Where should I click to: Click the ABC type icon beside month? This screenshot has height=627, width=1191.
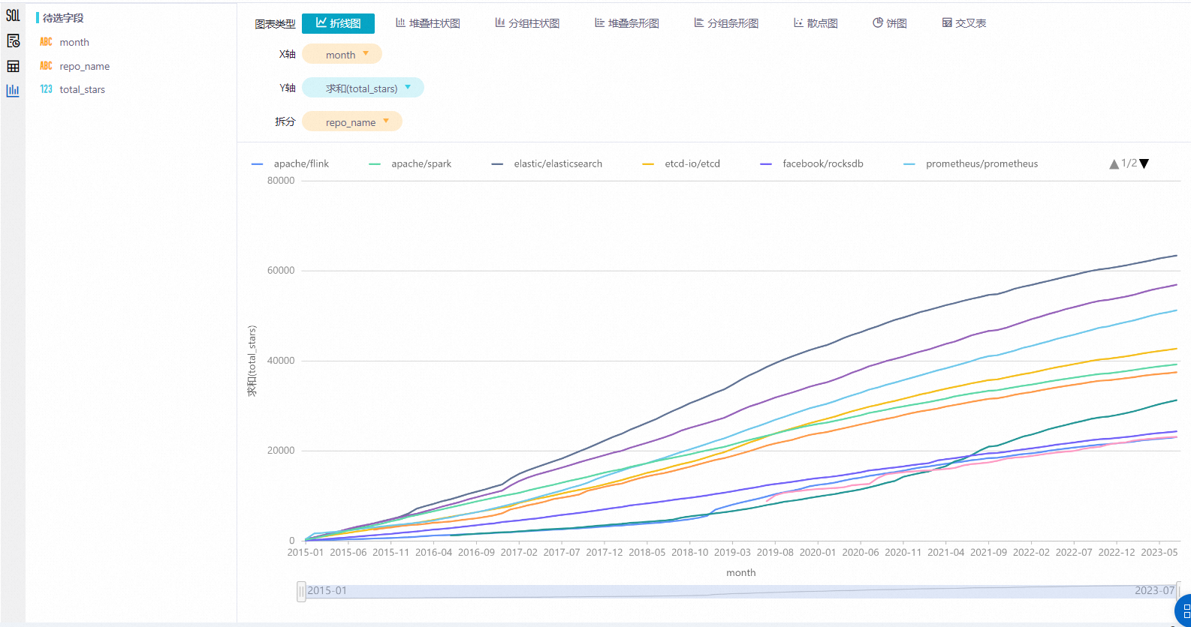pyautogui.click(x=47, y=42)
